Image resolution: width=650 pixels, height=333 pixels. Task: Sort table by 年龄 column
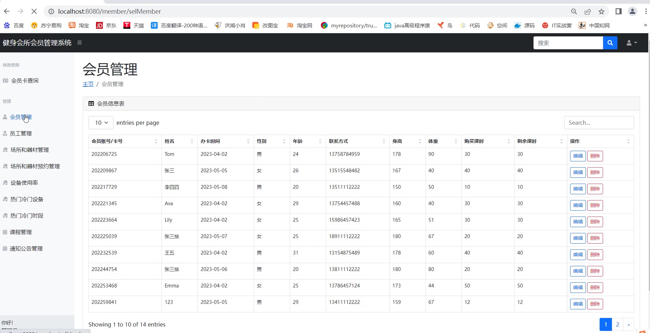pyautogui.click(x=308, y=141)
